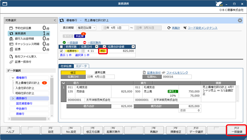Click the 一括対象外 link

click(x=94, y=42)
